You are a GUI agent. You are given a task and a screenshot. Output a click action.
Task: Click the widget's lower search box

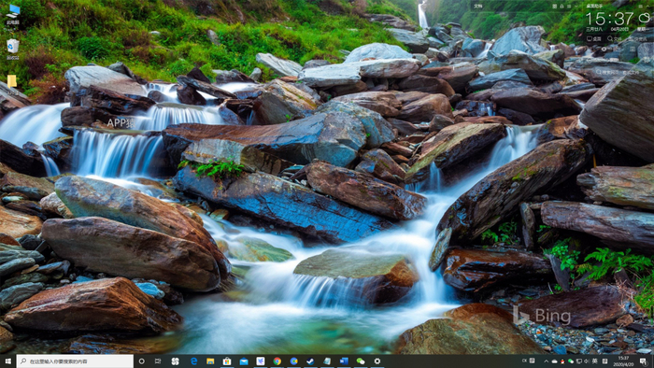[618, 73]
